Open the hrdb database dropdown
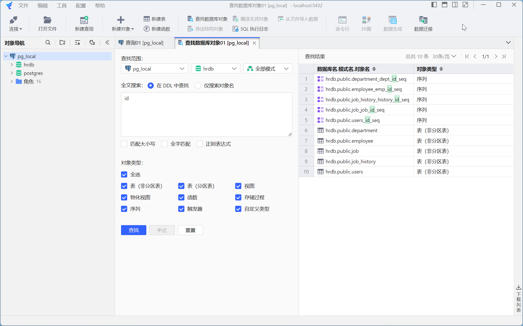523x326 pixels. (216, 69)
